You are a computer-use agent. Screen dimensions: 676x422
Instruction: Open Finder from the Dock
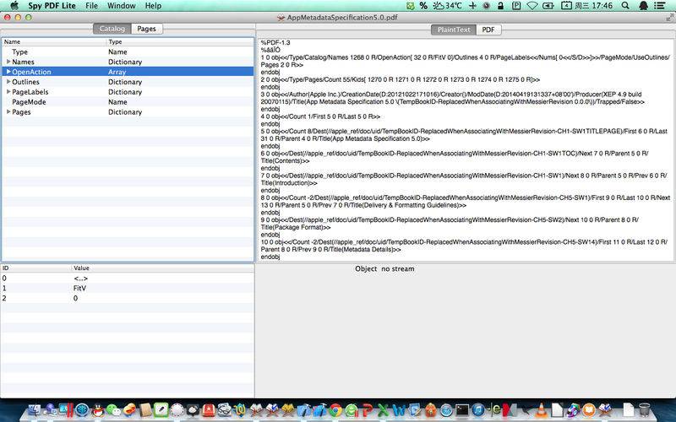click(35, 410)
